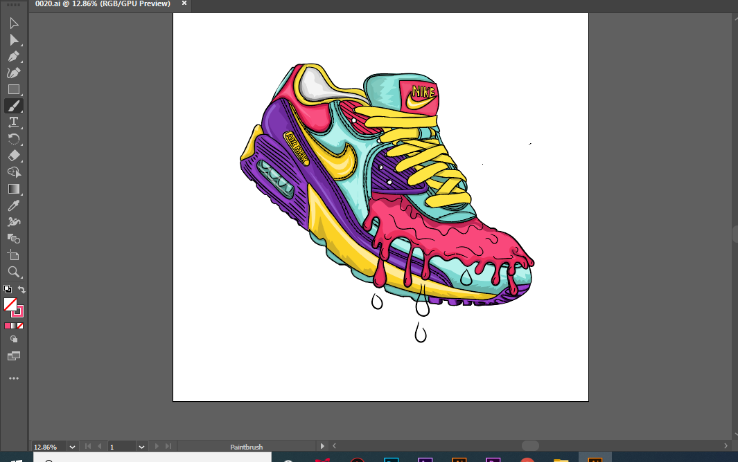Viewport: 738px width, 462px height.
Task: Apply Gradient mode button
Action: 14,326
